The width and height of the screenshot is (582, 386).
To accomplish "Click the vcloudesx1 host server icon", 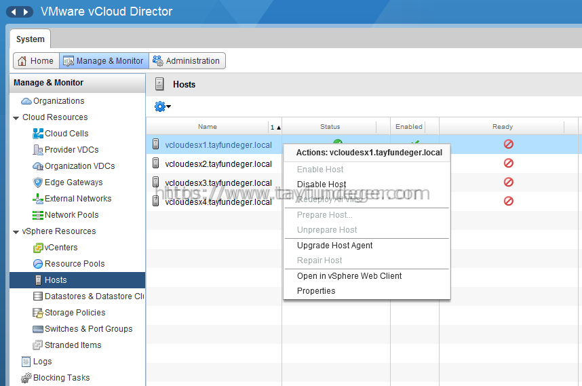I will 156,144.
